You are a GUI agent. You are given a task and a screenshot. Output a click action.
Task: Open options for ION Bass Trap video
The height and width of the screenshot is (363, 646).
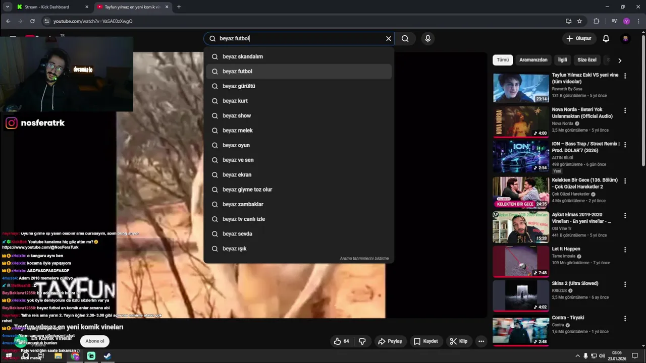pyautogui.click(x=625, y=145)
